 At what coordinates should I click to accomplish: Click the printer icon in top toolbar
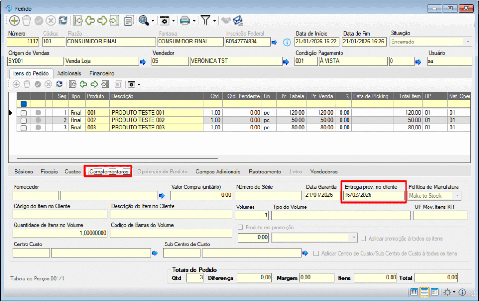pos(185,21)
